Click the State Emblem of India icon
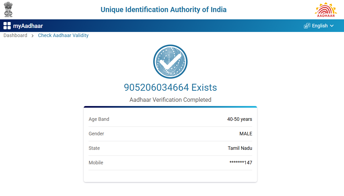 pos(8,9)
